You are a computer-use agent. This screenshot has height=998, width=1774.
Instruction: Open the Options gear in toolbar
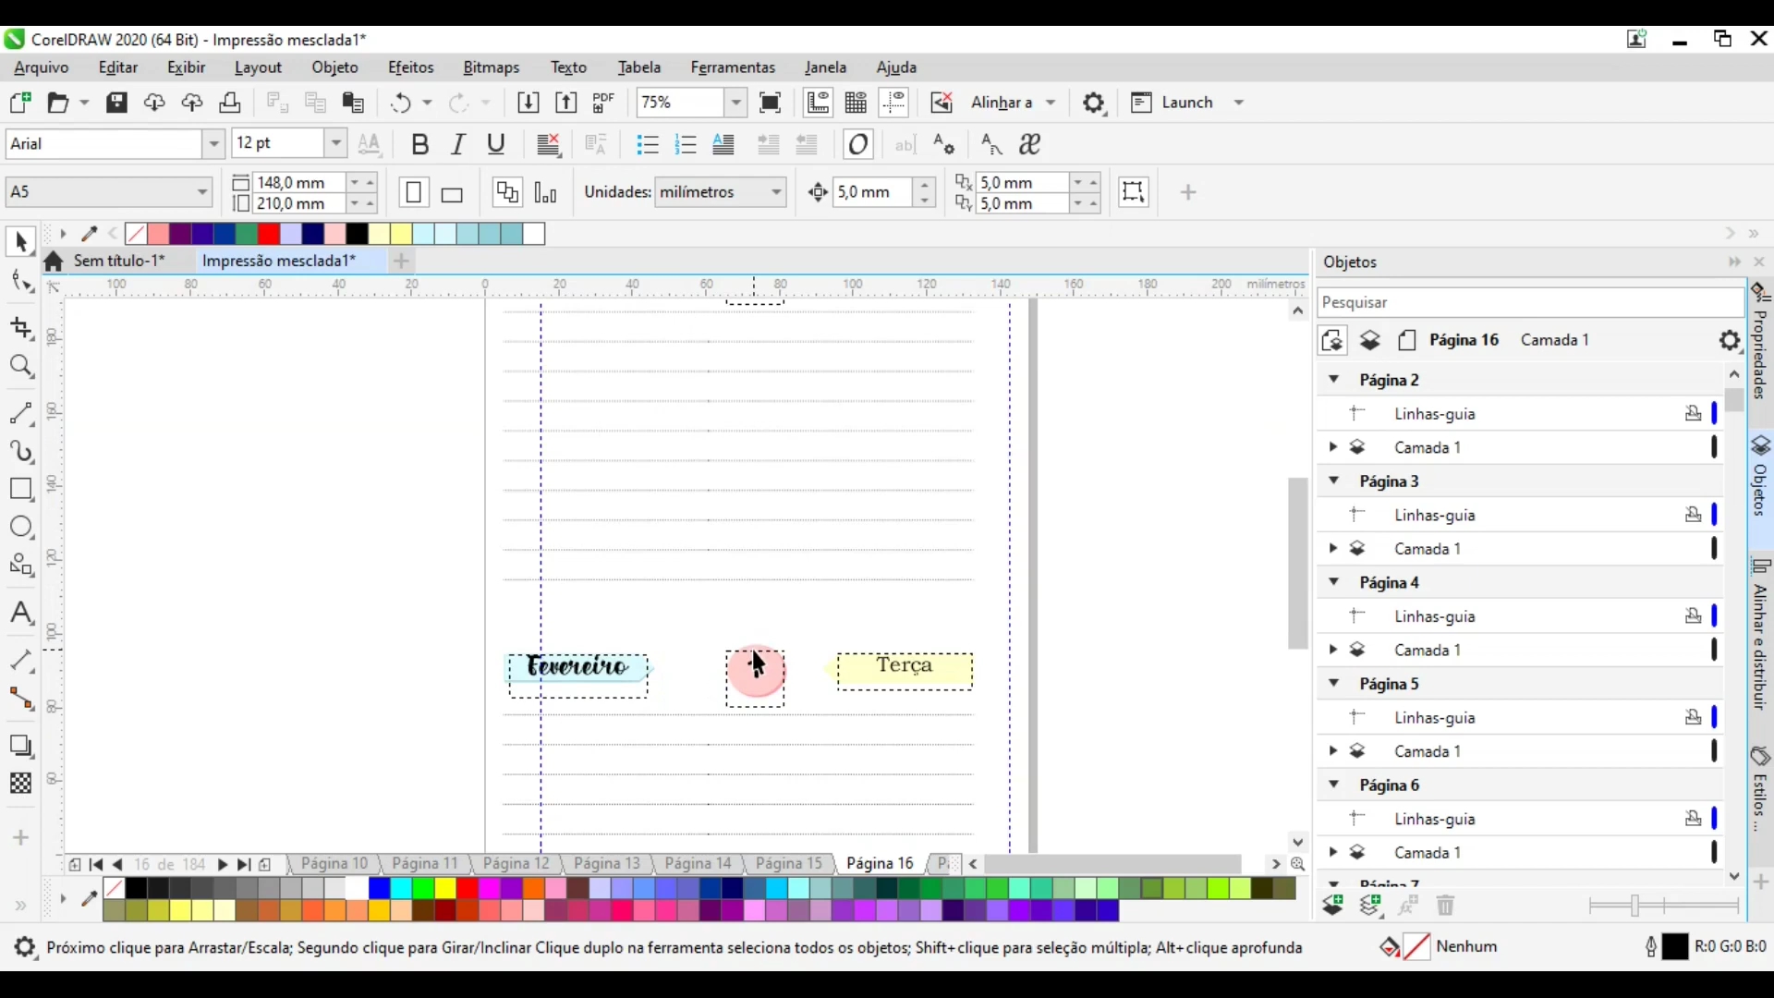[x=1094, y=103]
